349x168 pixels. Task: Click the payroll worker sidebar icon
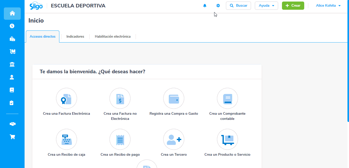click(x=12, y=77)
